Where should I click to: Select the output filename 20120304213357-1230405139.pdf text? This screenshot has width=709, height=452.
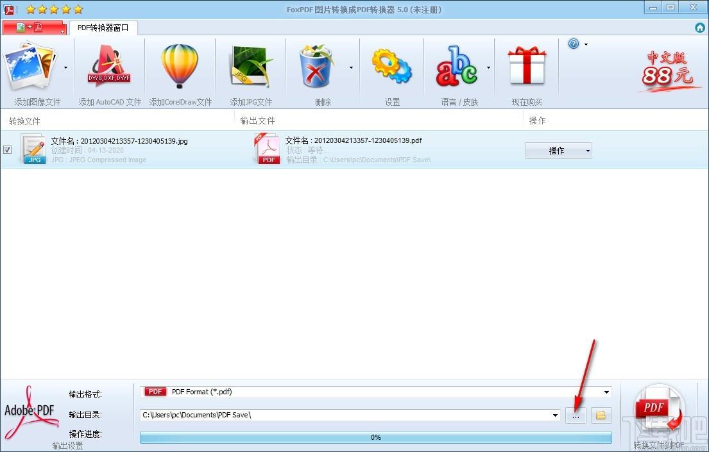(x=368, y=140)
